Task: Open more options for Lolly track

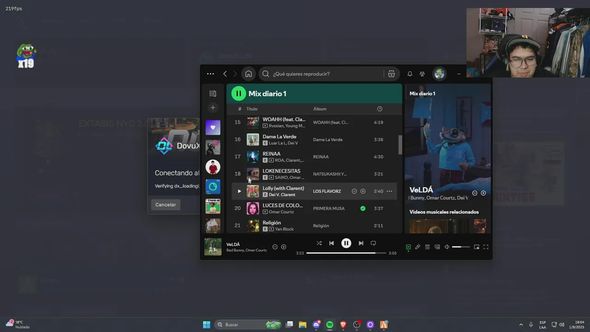Action: [x=389, y=191]
